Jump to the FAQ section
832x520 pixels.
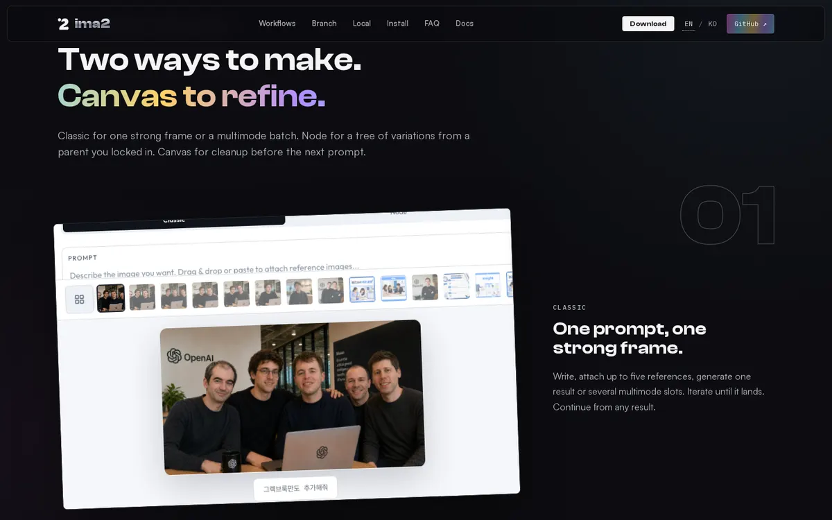(432, 24)
